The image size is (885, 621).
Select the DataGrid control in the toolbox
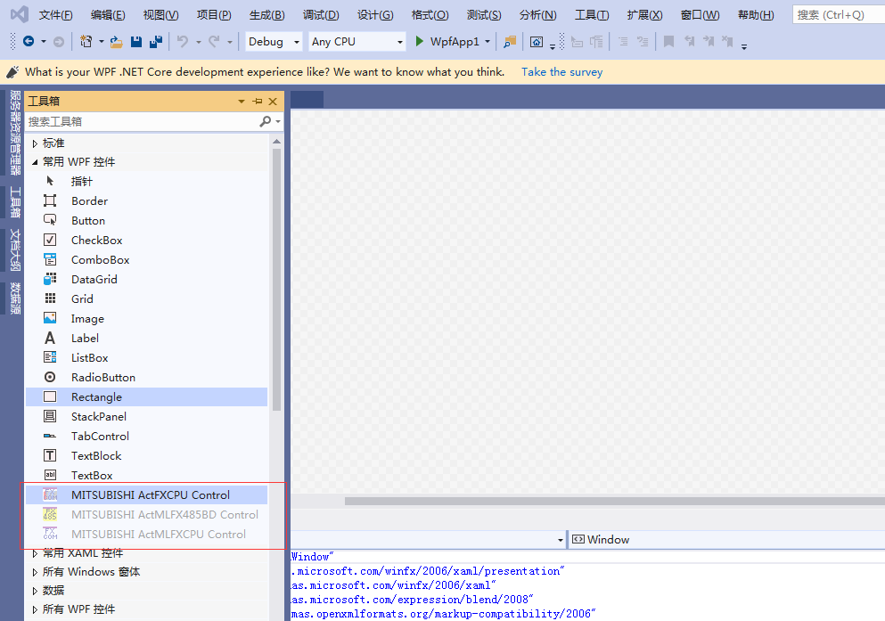click(94, 279)
